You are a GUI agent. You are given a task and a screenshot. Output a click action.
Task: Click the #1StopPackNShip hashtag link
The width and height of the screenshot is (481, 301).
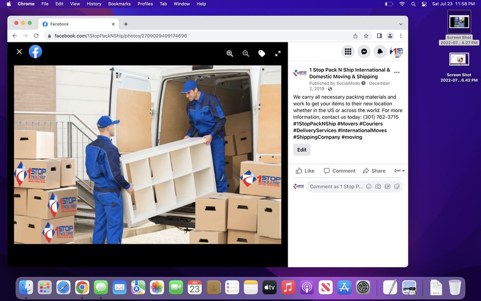(x=315, y=124)
